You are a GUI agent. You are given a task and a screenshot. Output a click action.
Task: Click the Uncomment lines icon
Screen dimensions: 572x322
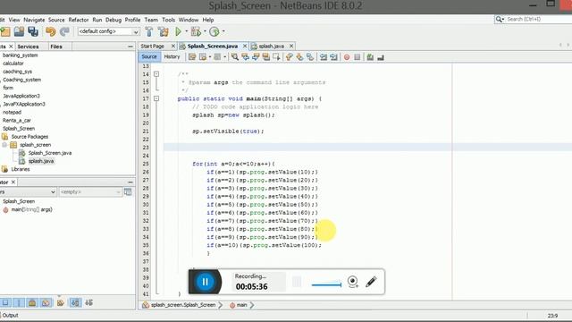pyautogui.click(x=381, y=57)
